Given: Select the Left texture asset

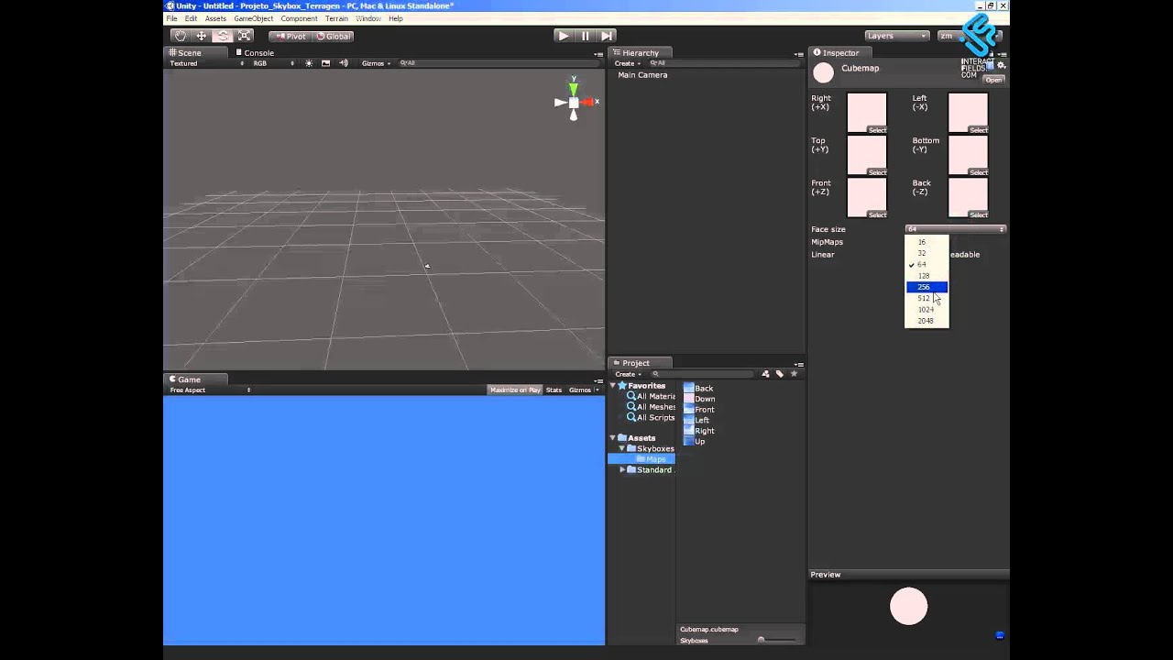Looking at the screenshot, I should (x=696, y=420).
